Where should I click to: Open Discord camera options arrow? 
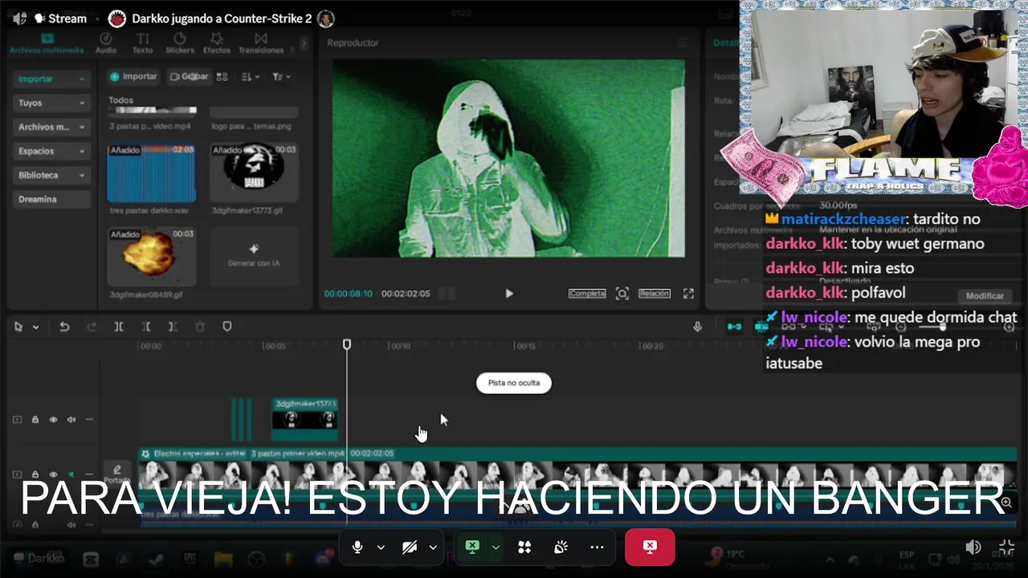click(433, 547)
